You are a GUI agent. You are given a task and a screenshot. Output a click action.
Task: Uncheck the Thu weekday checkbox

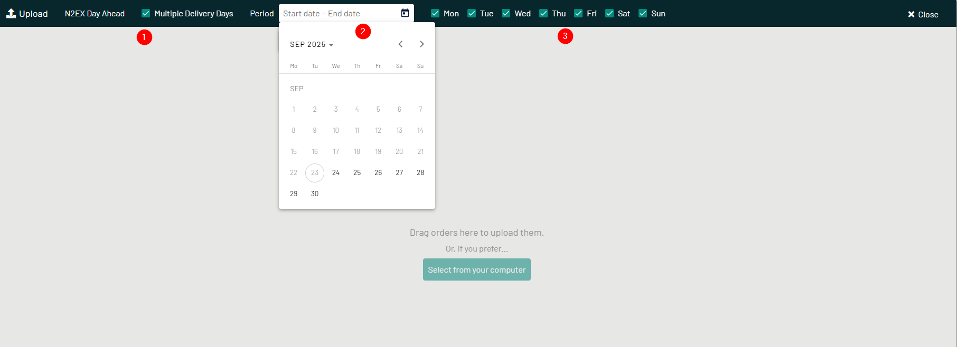pyautogui.click(x=543, y=13)
